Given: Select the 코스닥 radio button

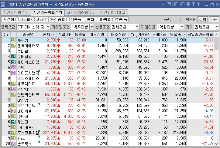Looking at the screenshot, I should click(x=33, y=19).
